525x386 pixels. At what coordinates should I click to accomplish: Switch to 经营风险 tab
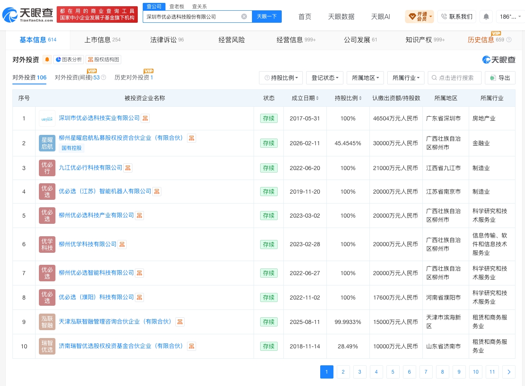point(232,40)
